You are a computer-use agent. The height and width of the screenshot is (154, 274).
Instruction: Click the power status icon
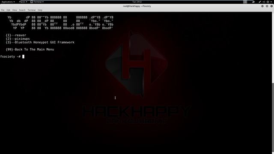click(x=268, y=2)
